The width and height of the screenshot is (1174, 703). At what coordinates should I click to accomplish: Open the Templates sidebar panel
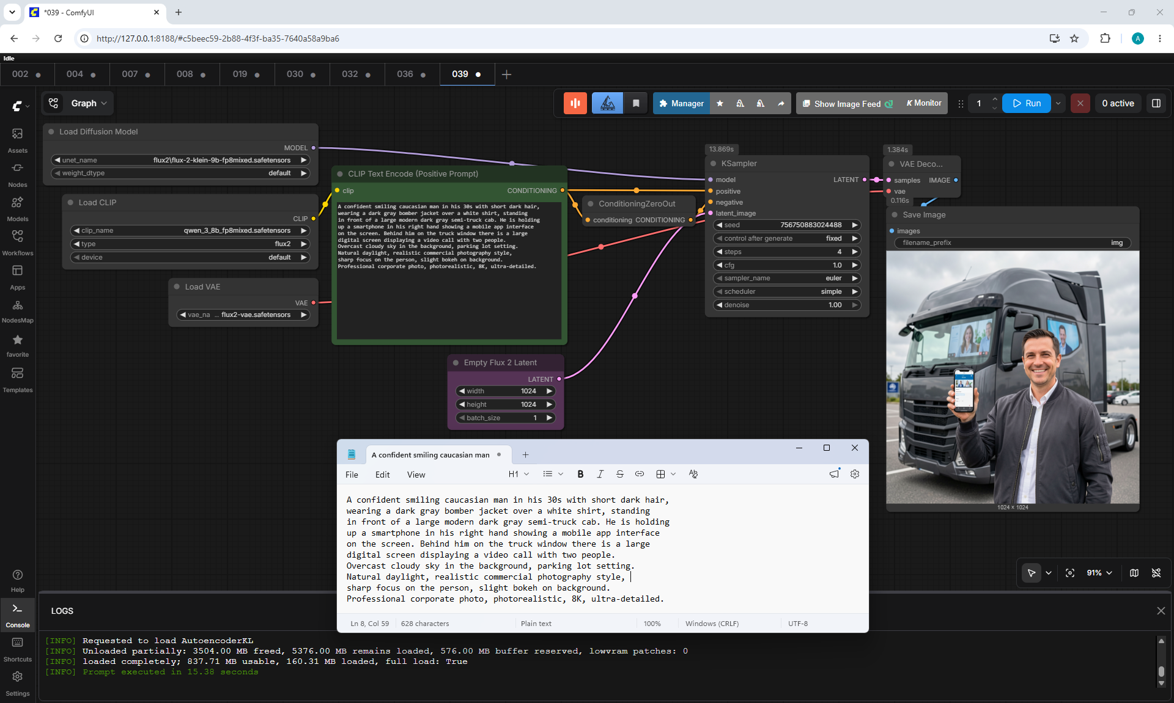(18, 379)
